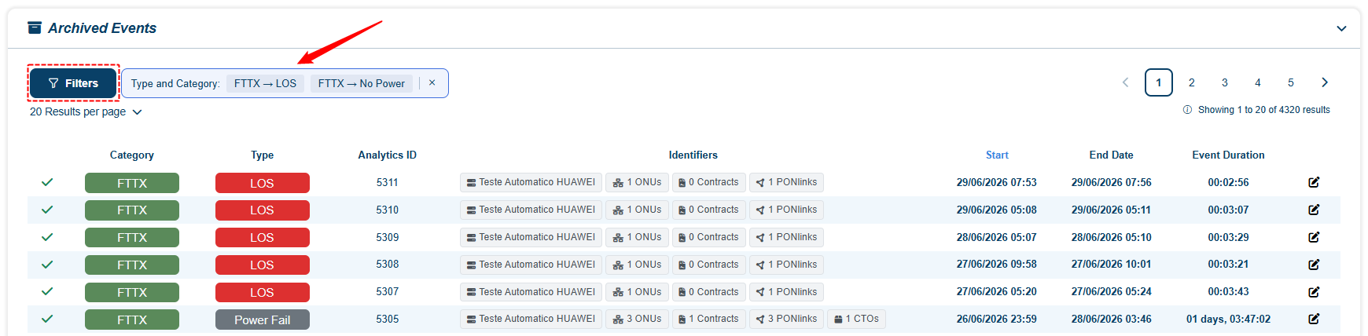Edit event 5307 with pencil icon
Image resolution: width=1368 pixels, height=336 pixels.
pyautogui.click(x=1314, y=291)
